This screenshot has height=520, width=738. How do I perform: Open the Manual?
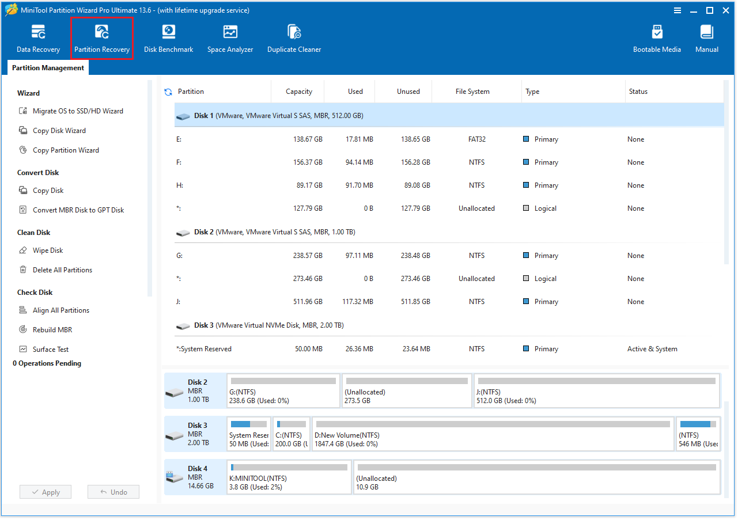[x=706, y=37]
